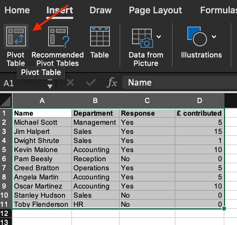Select column B header
The image size is (237, 225).
click(x=95, y=101)
